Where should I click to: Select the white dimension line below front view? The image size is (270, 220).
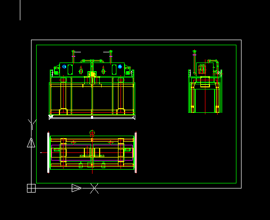tap(92, 117)
